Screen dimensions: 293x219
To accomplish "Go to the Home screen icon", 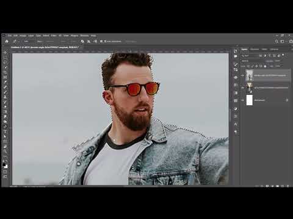I will tap(7, 41).
